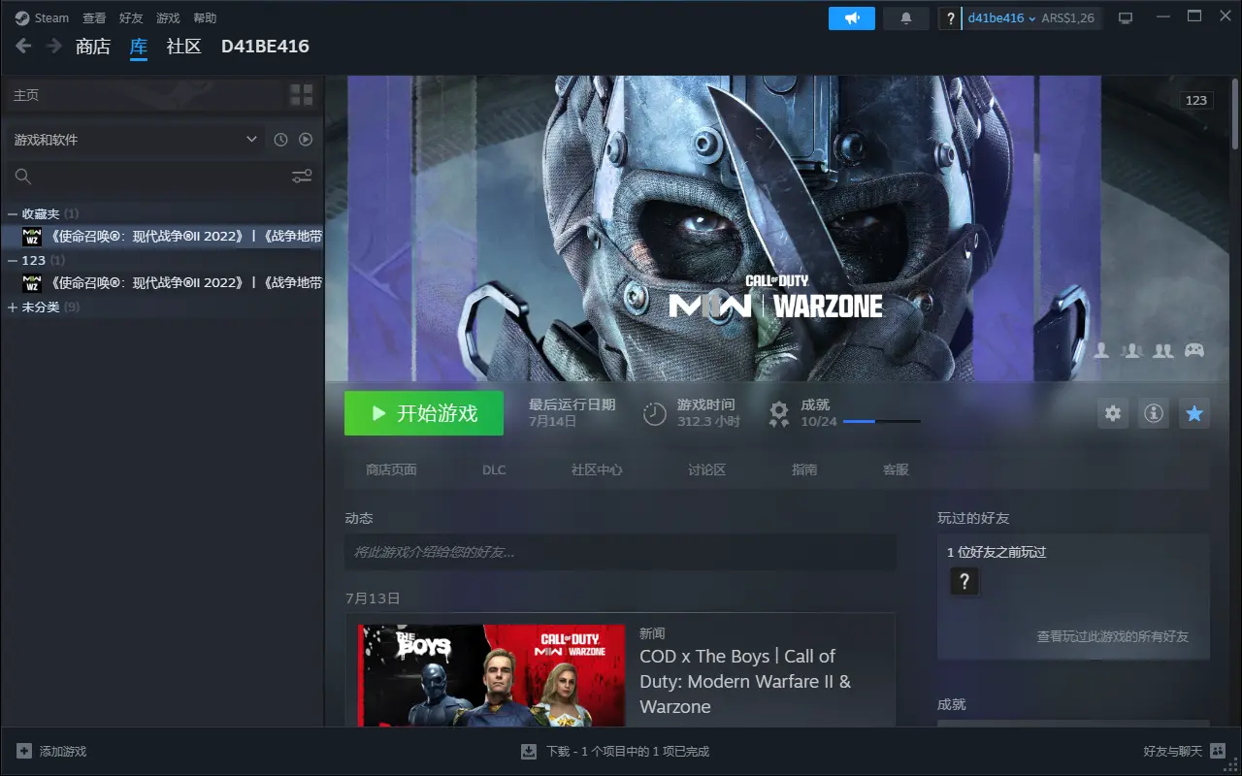Expand the 游戏和软件 filter dropdown

click(x=135, y=140)
